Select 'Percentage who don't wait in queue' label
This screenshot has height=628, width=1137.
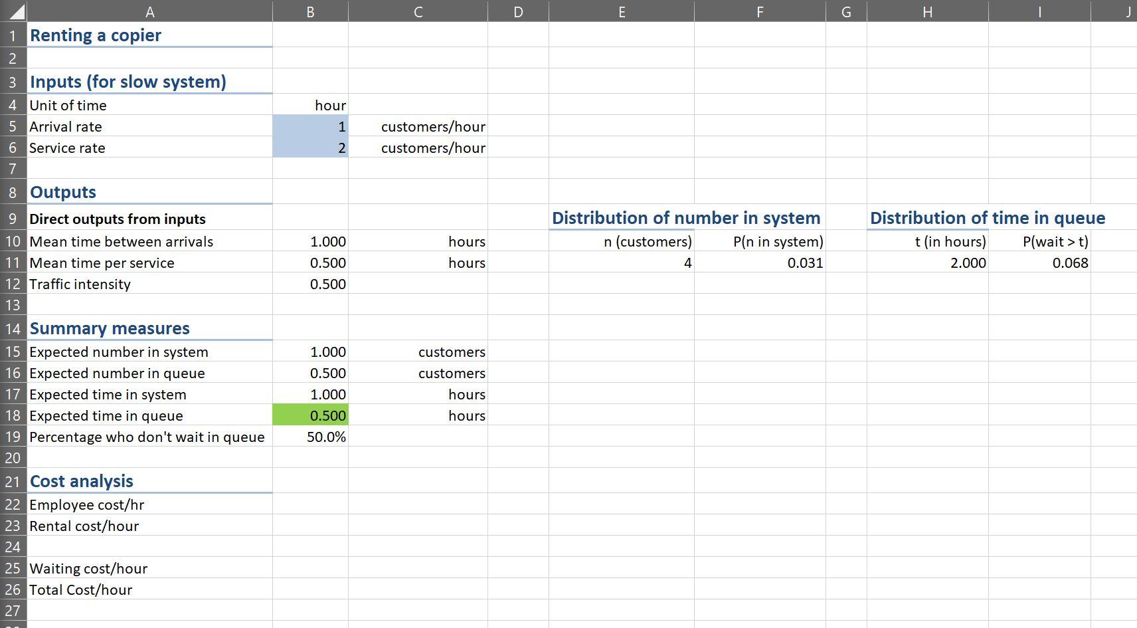(149, 437)
